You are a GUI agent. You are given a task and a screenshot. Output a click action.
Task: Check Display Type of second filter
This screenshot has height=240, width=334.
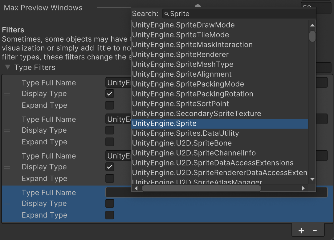click(110, 130)
